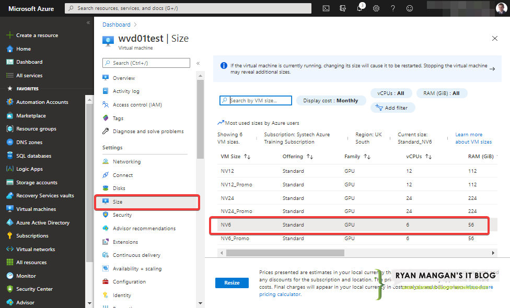Viewport: 510px width, 308px height.
Task: Click the Azure Active Directory icon
Action: pyautogui.click(x=10, y=222)
